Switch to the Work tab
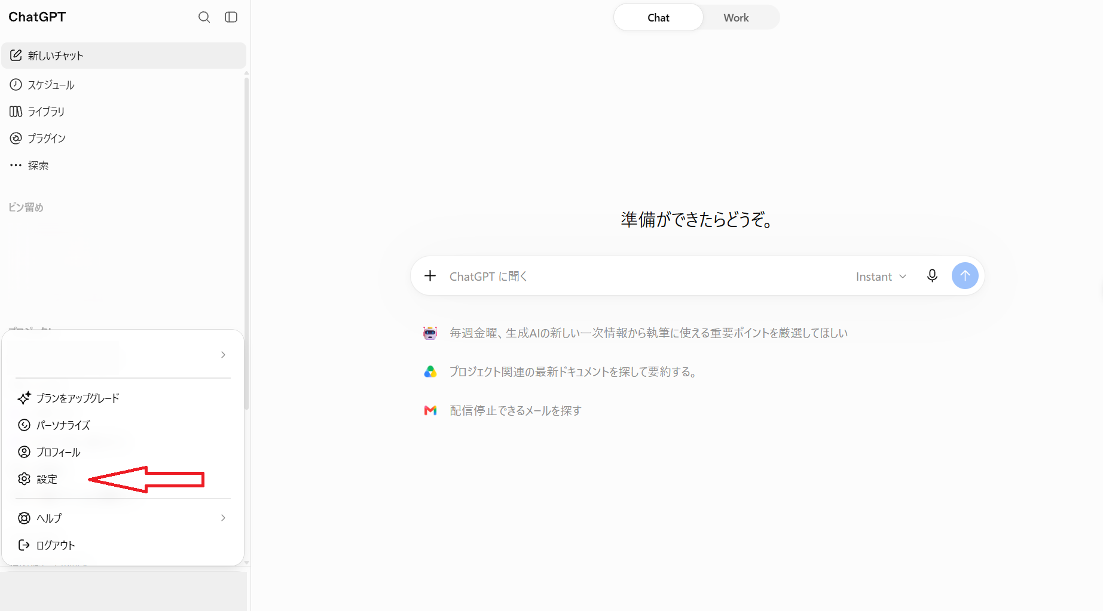This screenshot has height=611, width=1103. [736, 17]
